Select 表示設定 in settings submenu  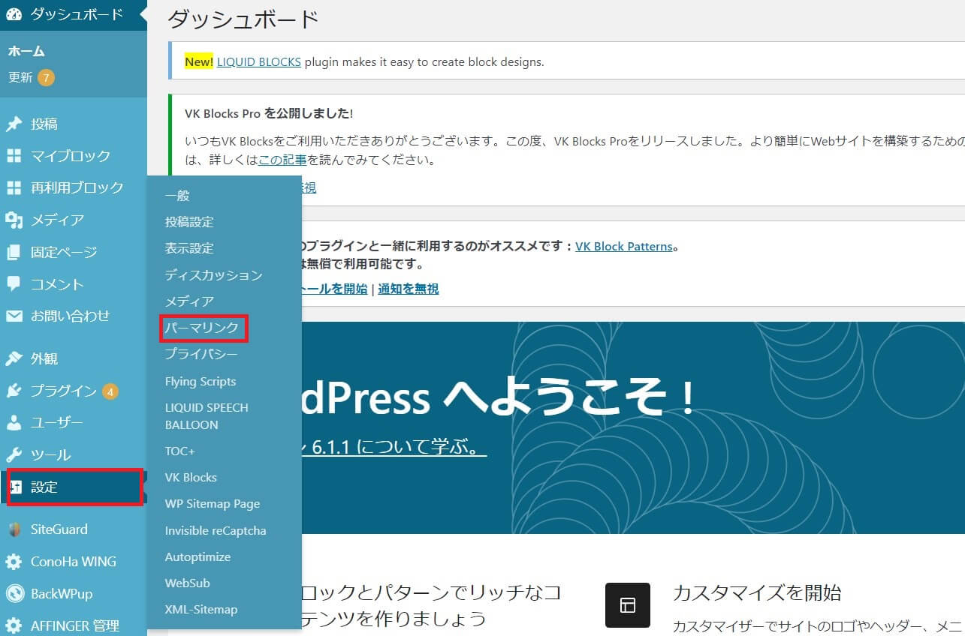189,248
